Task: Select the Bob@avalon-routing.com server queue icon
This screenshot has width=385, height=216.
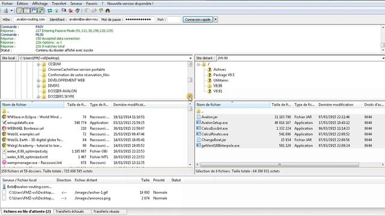Action: click(x=4, y=187)
